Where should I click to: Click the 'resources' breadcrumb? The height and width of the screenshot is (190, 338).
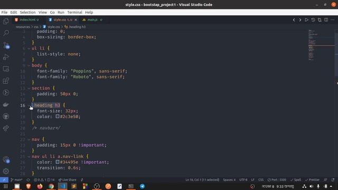coord(23,27)
